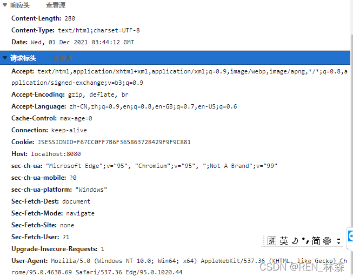Click Connection value keep-alive

tap(69, 130)
